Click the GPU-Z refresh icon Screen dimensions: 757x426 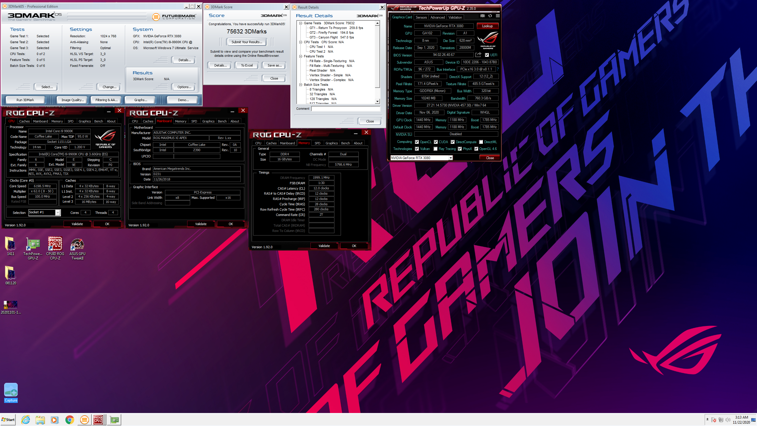coord(490,16)
